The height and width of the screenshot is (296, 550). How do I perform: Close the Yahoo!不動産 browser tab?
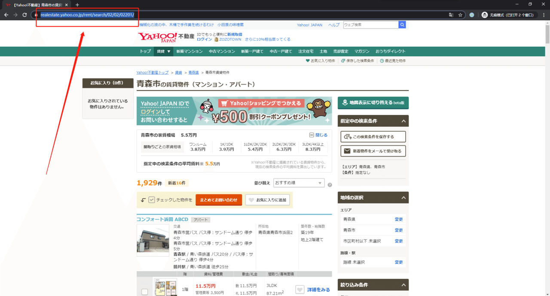click(x=66, y=4)
